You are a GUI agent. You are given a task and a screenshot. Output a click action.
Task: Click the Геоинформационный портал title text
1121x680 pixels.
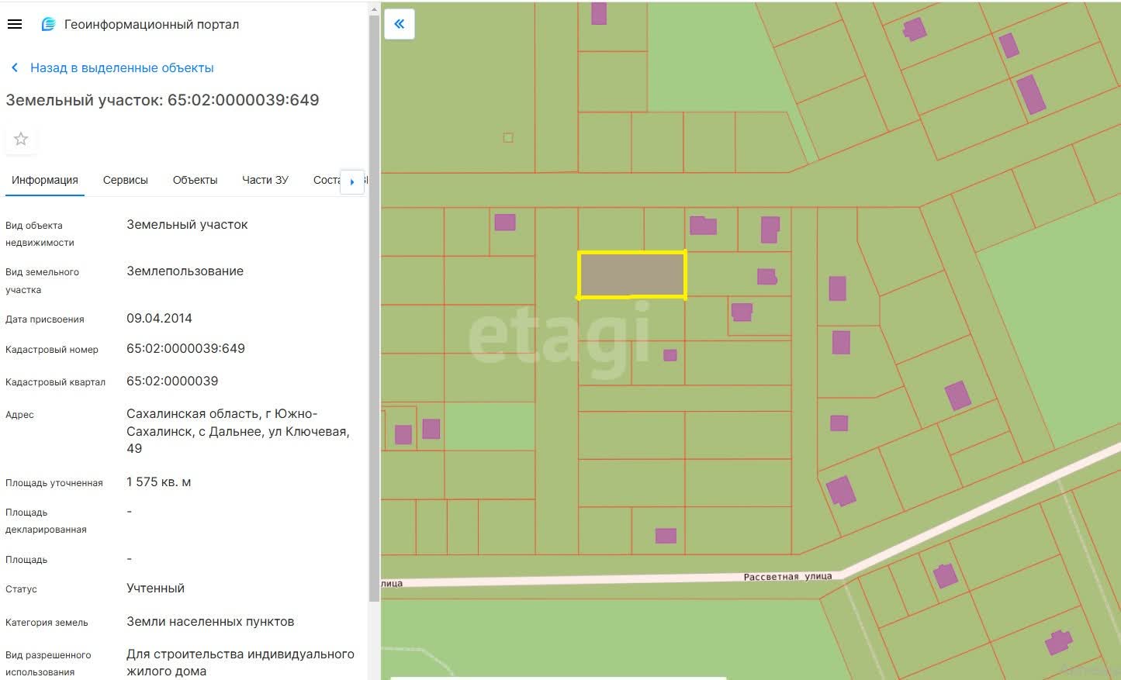pyautogui.click(x=151, y=24)
